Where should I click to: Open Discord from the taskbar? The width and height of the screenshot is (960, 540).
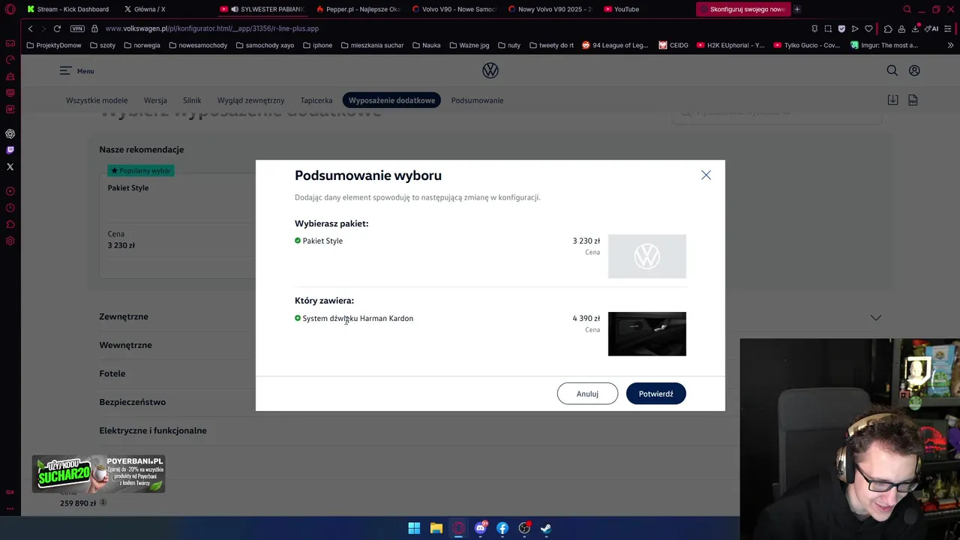click(481, 528)
